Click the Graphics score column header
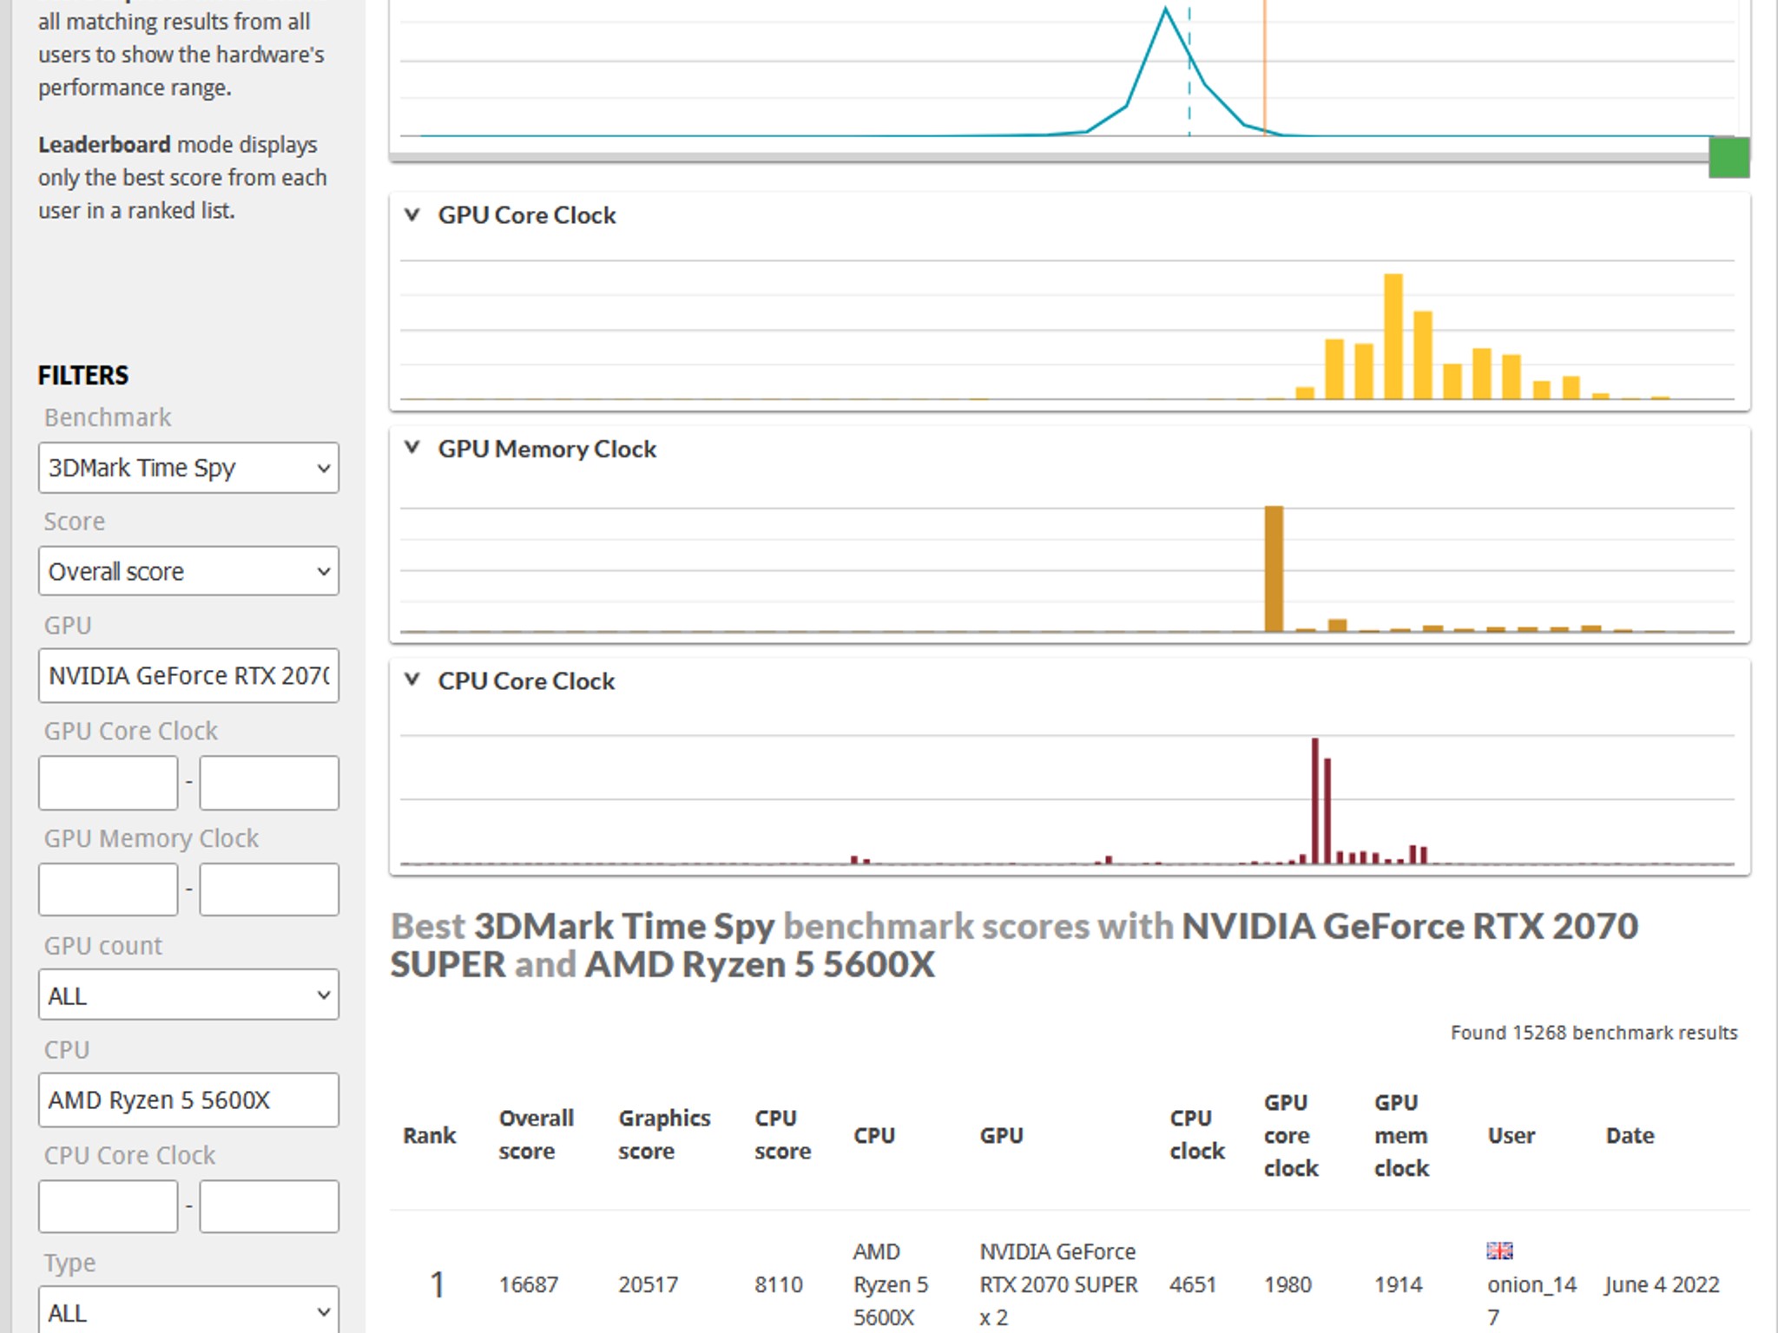1778x1333 pixels. point(664,1134)
